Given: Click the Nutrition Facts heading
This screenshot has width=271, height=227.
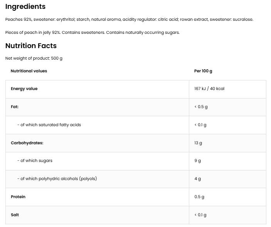Looking at the screenshot, I should pos(31,46).
